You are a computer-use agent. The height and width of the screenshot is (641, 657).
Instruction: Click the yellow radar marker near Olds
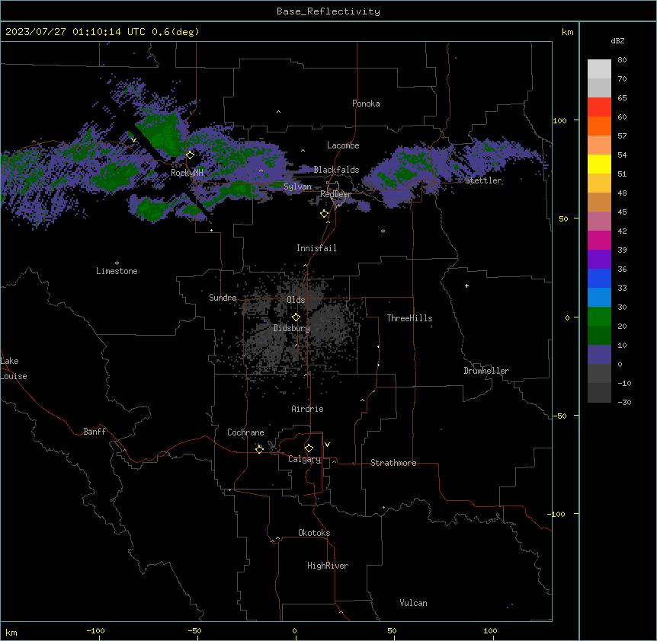pos(296,317)
